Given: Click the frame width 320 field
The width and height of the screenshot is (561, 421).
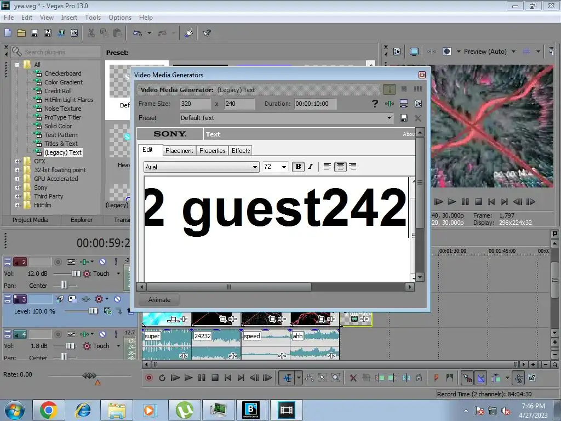Looking at the screenshot, I should pyautogui.click(x=196, y=104).
